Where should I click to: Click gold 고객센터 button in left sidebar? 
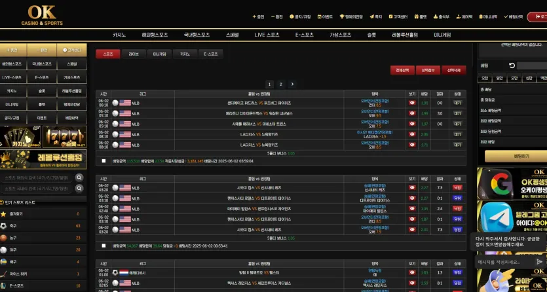point(71,50)
